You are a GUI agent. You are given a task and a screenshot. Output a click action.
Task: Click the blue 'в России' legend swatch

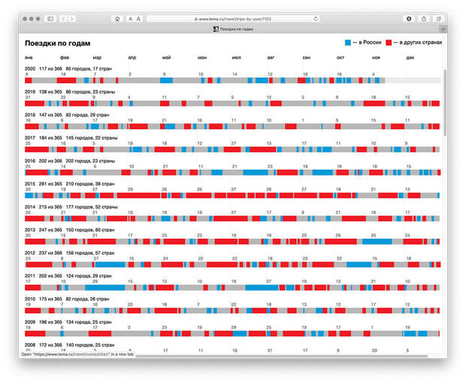click(x=348, y=43)
